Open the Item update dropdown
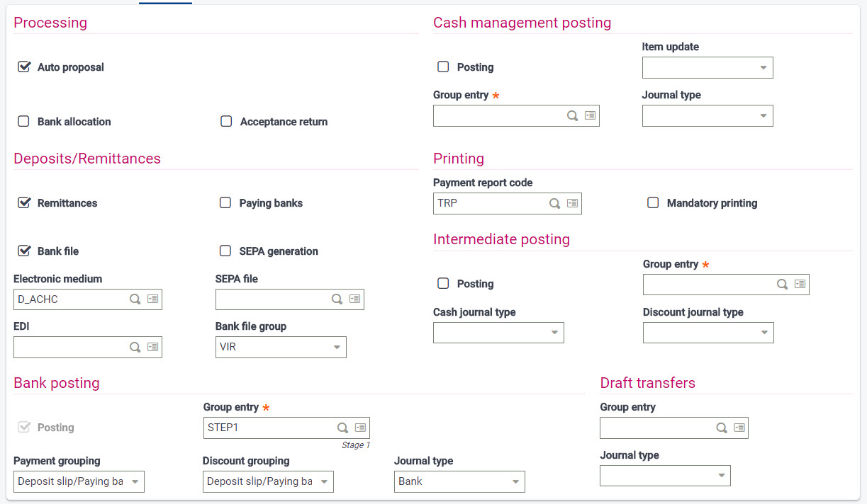The height and width of the screenshot is (504, 867). pos(707,68)
